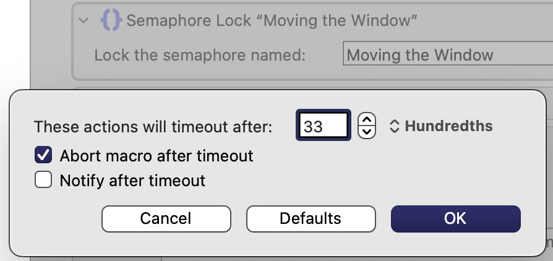Click the These actions will timeout after label
Viewport: 553px width, 261px height.
(153, 126)
